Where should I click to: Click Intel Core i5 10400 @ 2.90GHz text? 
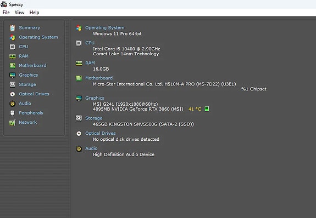126,49
